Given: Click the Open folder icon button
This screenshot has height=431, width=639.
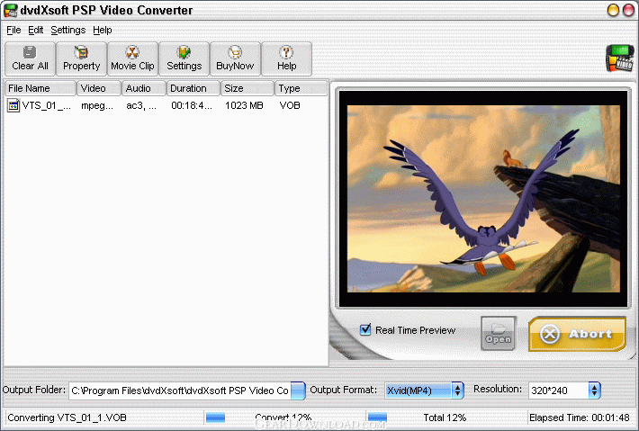Looking at the screenshot, I should point(498,333).
